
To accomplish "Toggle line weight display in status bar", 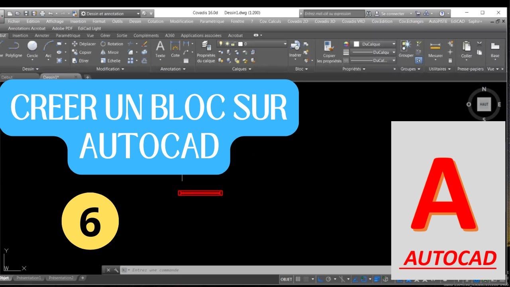I will [377, 279].
